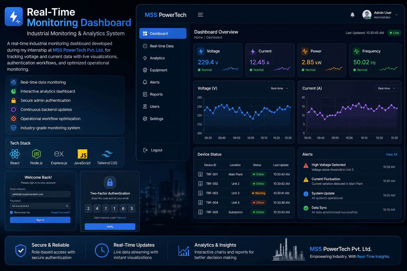Click the TRF-002 Online status badge
Viewport: 407px width, 271px height.
258,184
